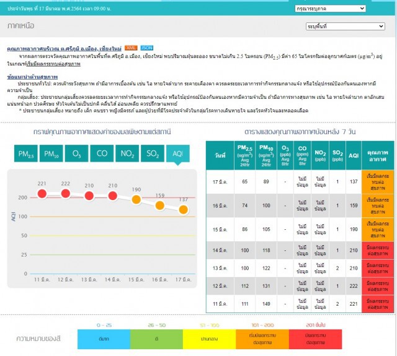Switch chart to PM2.5 tab

[x=26, y=153]
